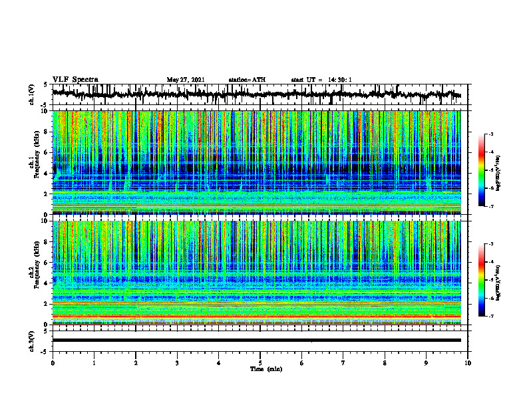This screenshot has width=527, height=407.
Task: Click the time axis tick label "6"
Action: (301, 363)
